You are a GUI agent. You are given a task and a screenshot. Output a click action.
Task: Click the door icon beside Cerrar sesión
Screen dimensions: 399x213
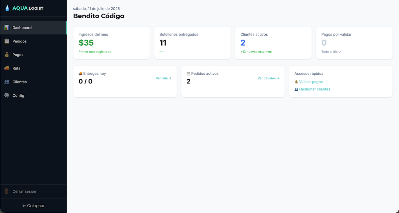point(7,191)
